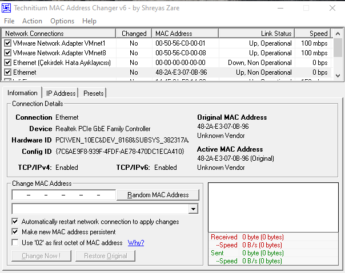Click MAC address 00-00-00-00-00-00 cell
345x273 pixels.
[180, 63]
